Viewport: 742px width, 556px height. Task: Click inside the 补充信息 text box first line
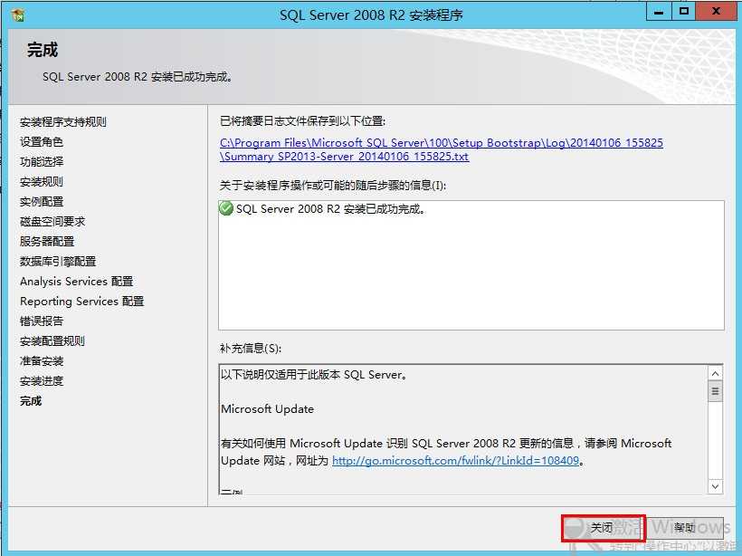click(x=314, y=375)
